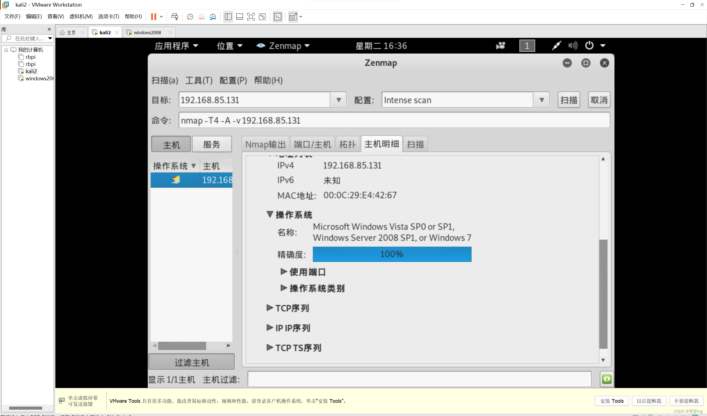
Task: Toggle the 主机 hosts view button
Action: pos(171,144)
